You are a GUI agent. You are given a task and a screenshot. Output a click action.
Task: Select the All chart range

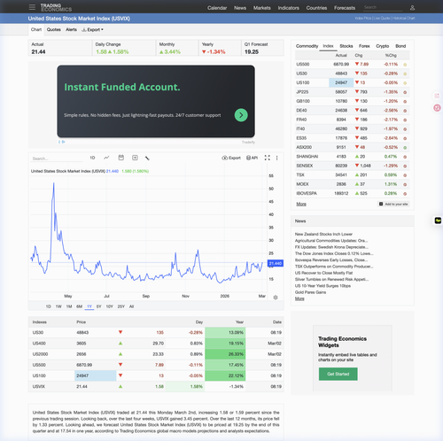[x=131, y=306]
